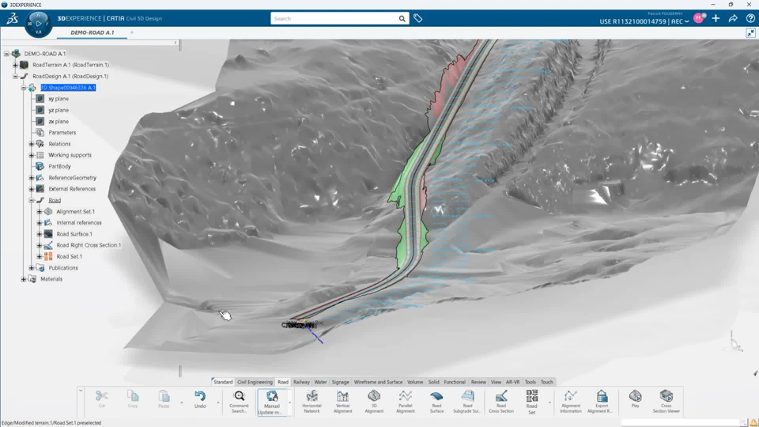Screen dimensions: 759x427
Task: Select the 3D Alignment tool
Action: 374,402
